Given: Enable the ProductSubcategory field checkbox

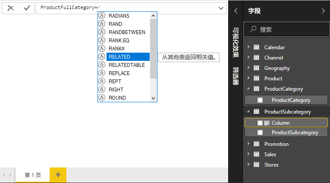Looking at the screenshot, I should coord(260,133).
